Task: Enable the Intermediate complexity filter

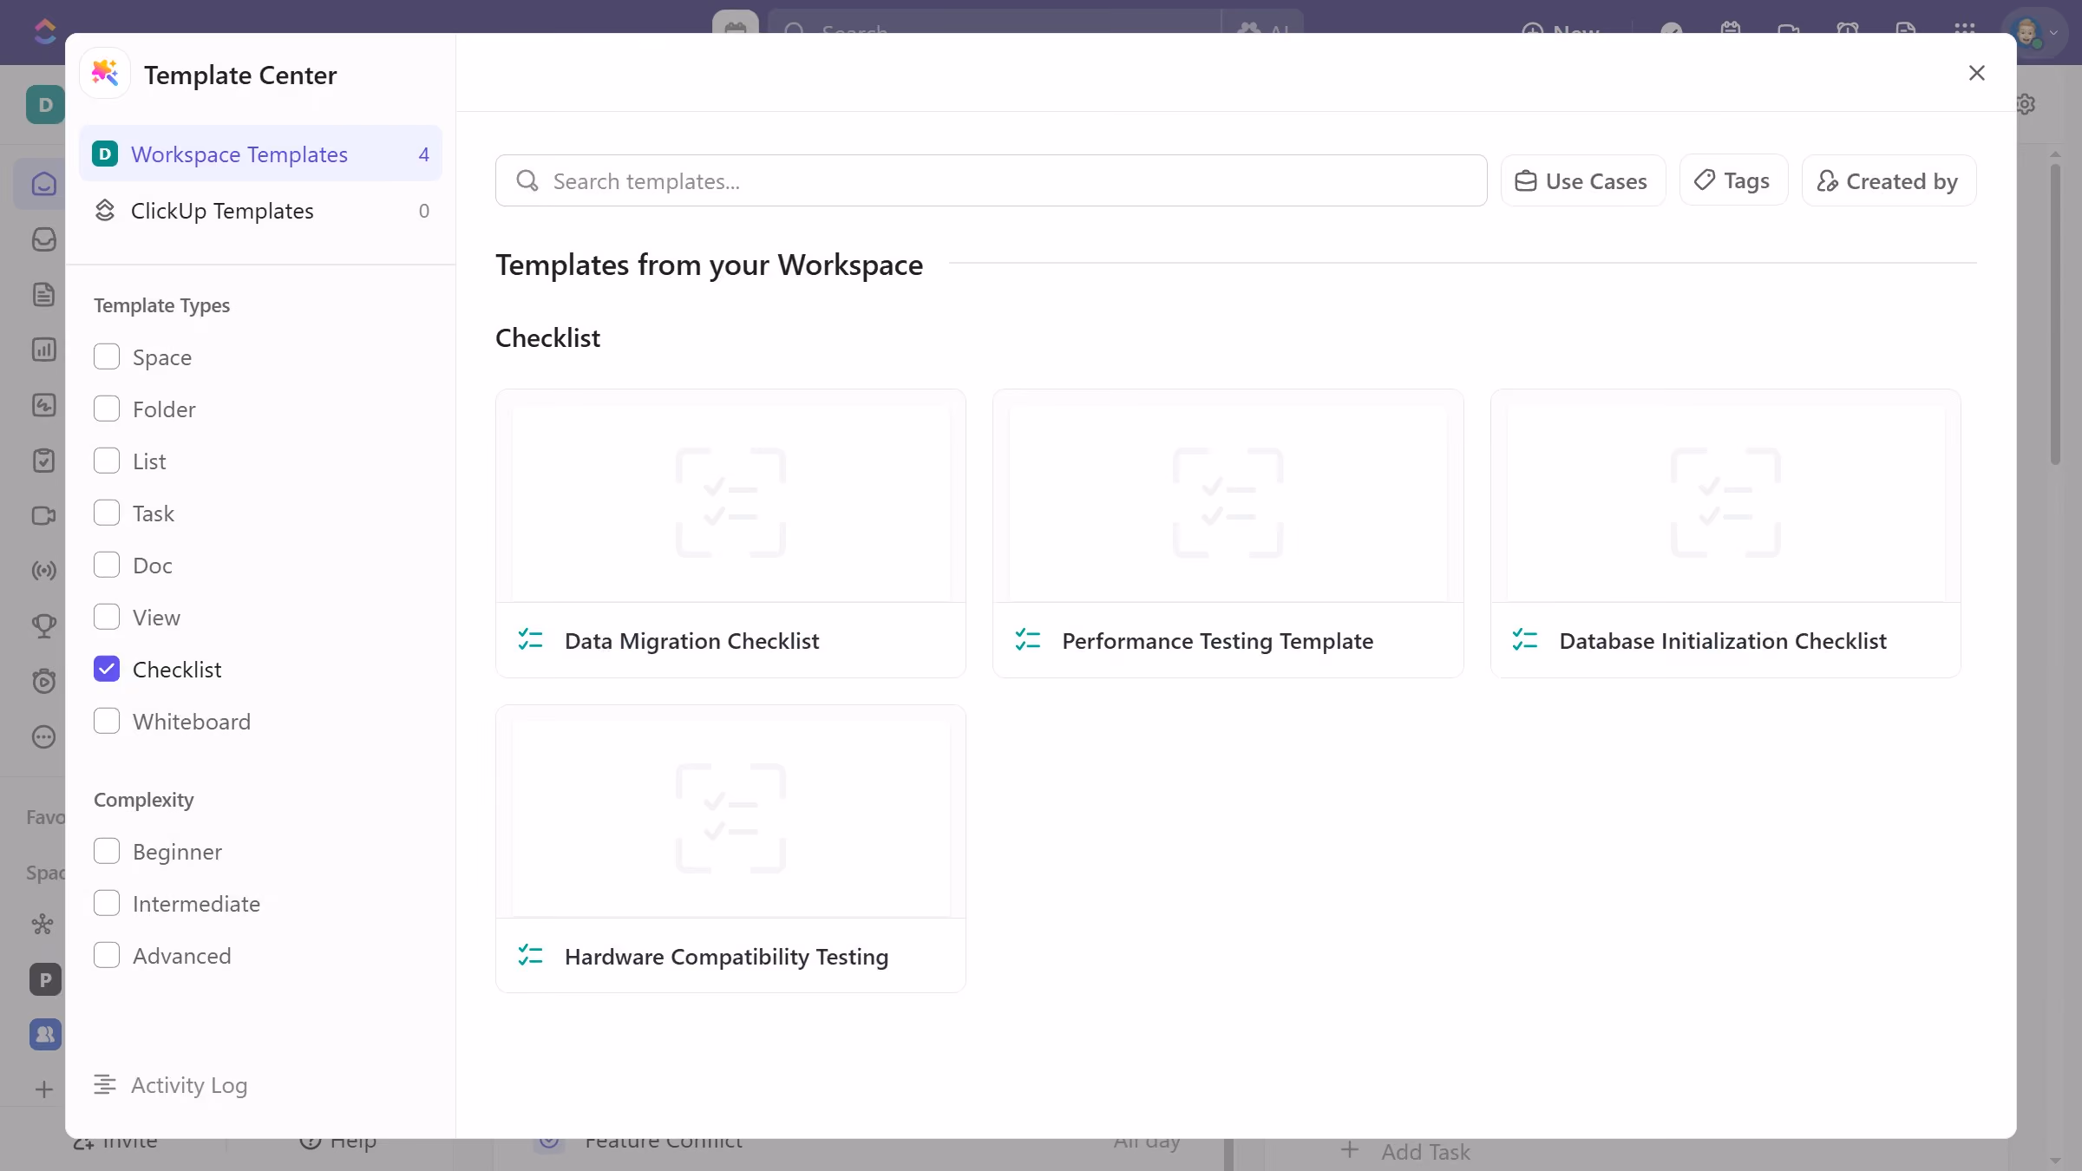Action: (x=107, y=903)
